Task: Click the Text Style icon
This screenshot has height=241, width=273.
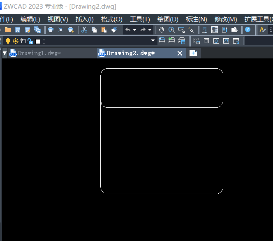Action: pyautogui.click(x=263, y=30)
